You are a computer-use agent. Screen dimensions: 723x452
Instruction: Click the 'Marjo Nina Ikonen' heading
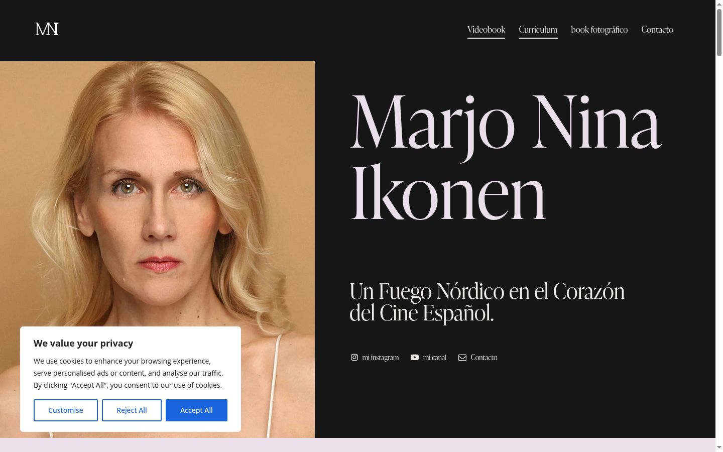tap(506, 157)
